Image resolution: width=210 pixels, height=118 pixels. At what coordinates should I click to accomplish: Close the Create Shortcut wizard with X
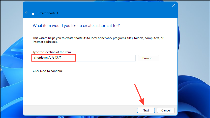click(173, 5)
